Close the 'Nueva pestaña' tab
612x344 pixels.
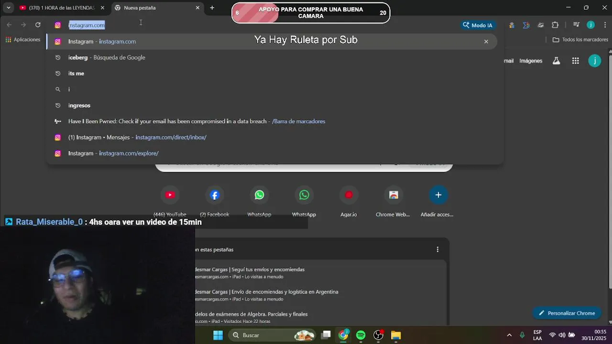coord(197,8)
